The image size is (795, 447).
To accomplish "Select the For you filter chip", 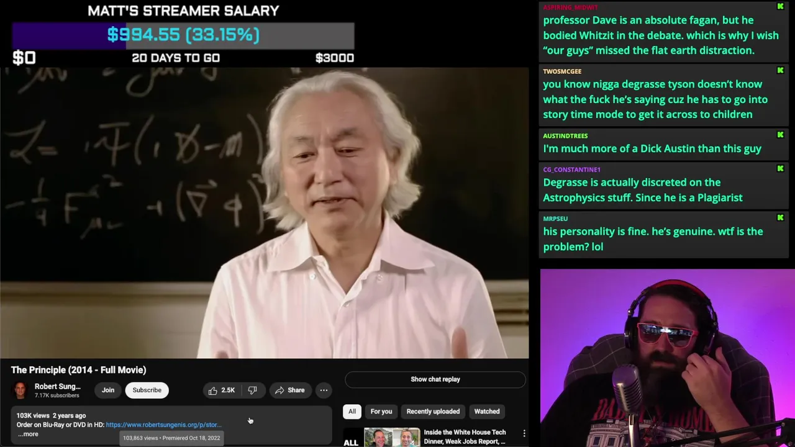I will [x=381, y=412].
